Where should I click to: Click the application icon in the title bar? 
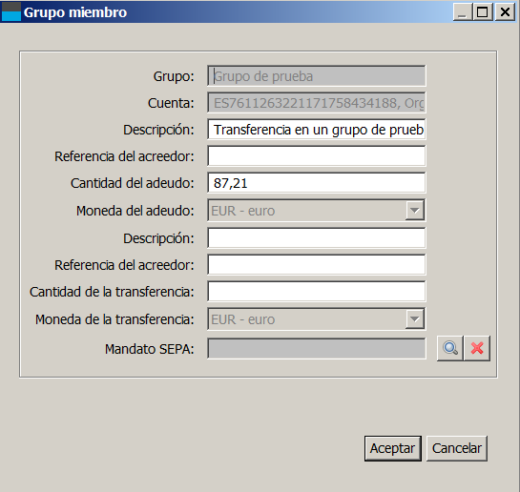[10, 11]
